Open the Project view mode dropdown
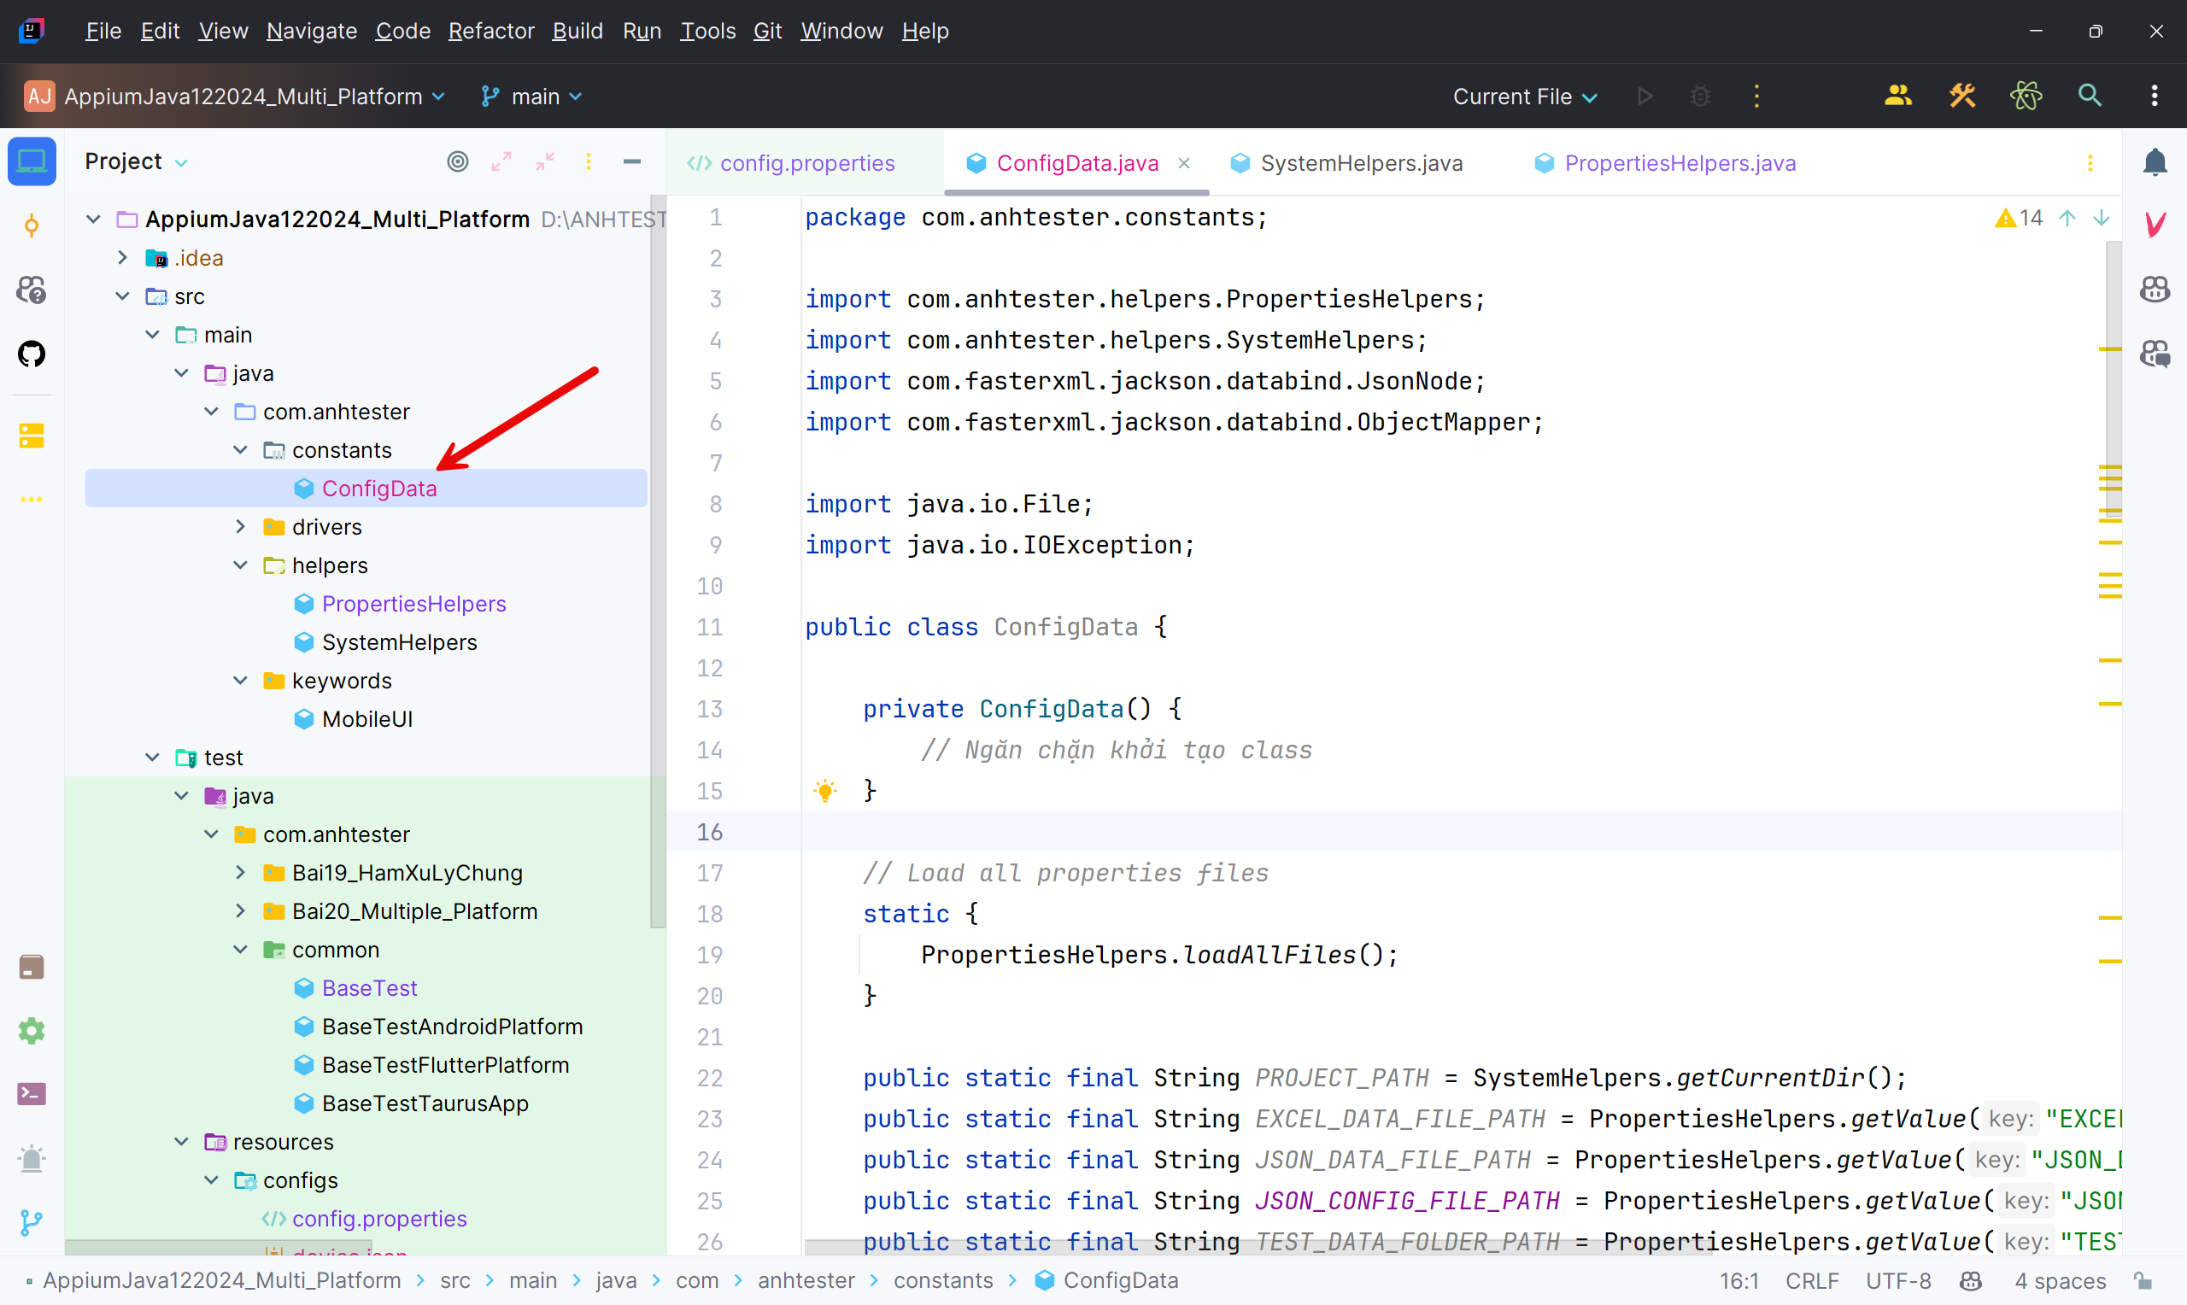The image size is (2187, 1305). [x=137, y=161]
